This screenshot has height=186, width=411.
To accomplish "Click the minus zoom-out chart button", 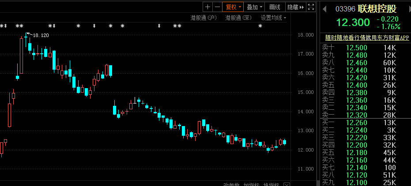I will point(217,7).
